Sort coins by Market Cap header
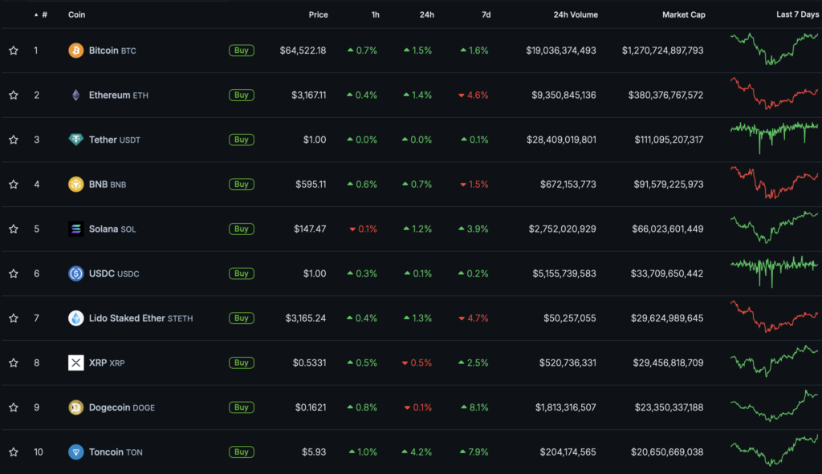Image resolution: width=822 pixels, height=474 pixels. click(683, 14)
